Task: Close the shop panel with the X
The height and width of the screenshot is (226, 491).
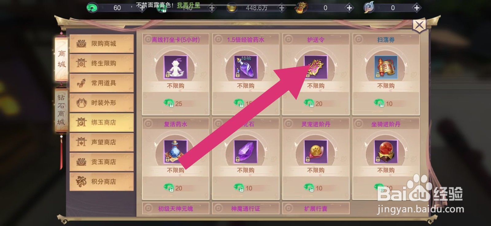Action: point(419,25)
